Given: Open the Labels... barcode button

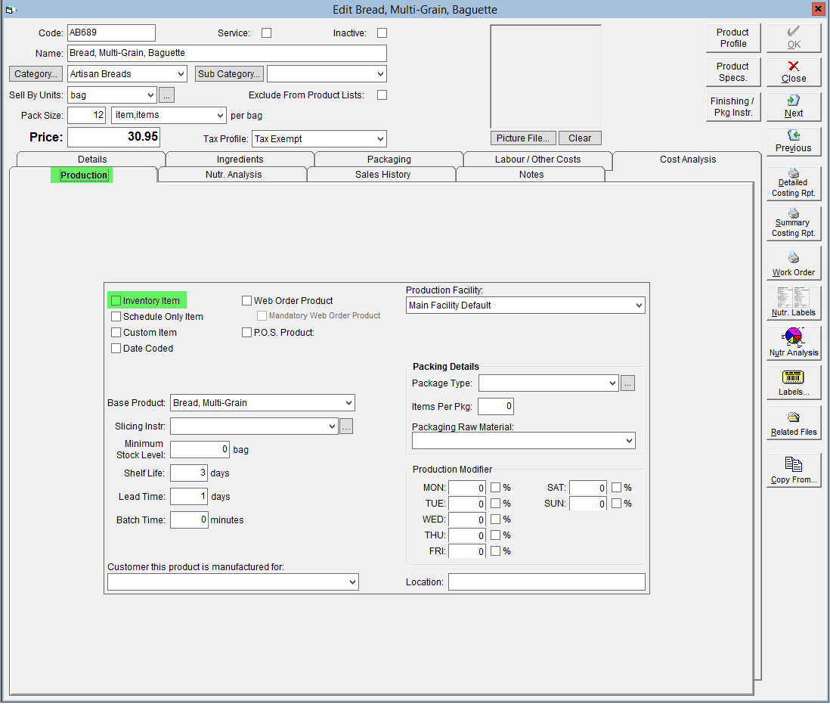Looking at the screenshot, I should [793, 383].
